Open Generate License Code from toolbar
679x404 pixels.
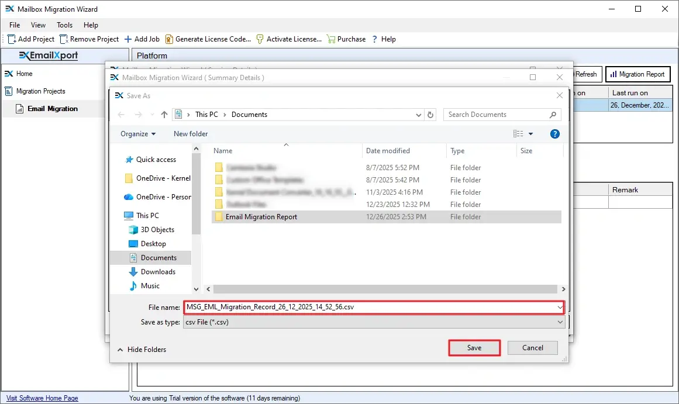pyautogui.click(x=169, y=39)
